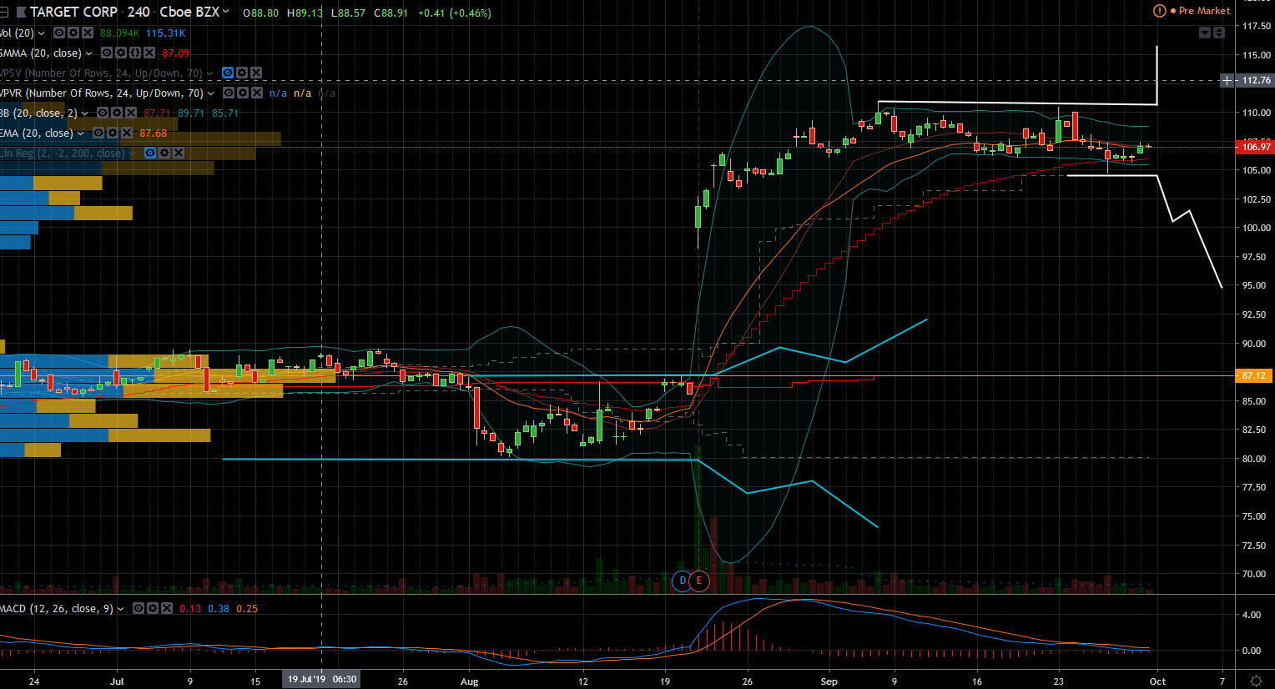Screen dimensions: 1275x689
Task: Click the SMMA (20, close) legend label
Action: [41, 53]
